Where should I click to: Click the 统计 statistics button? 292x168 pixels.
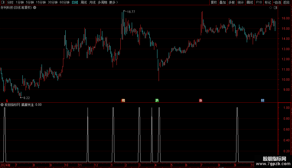click(241, 2)
